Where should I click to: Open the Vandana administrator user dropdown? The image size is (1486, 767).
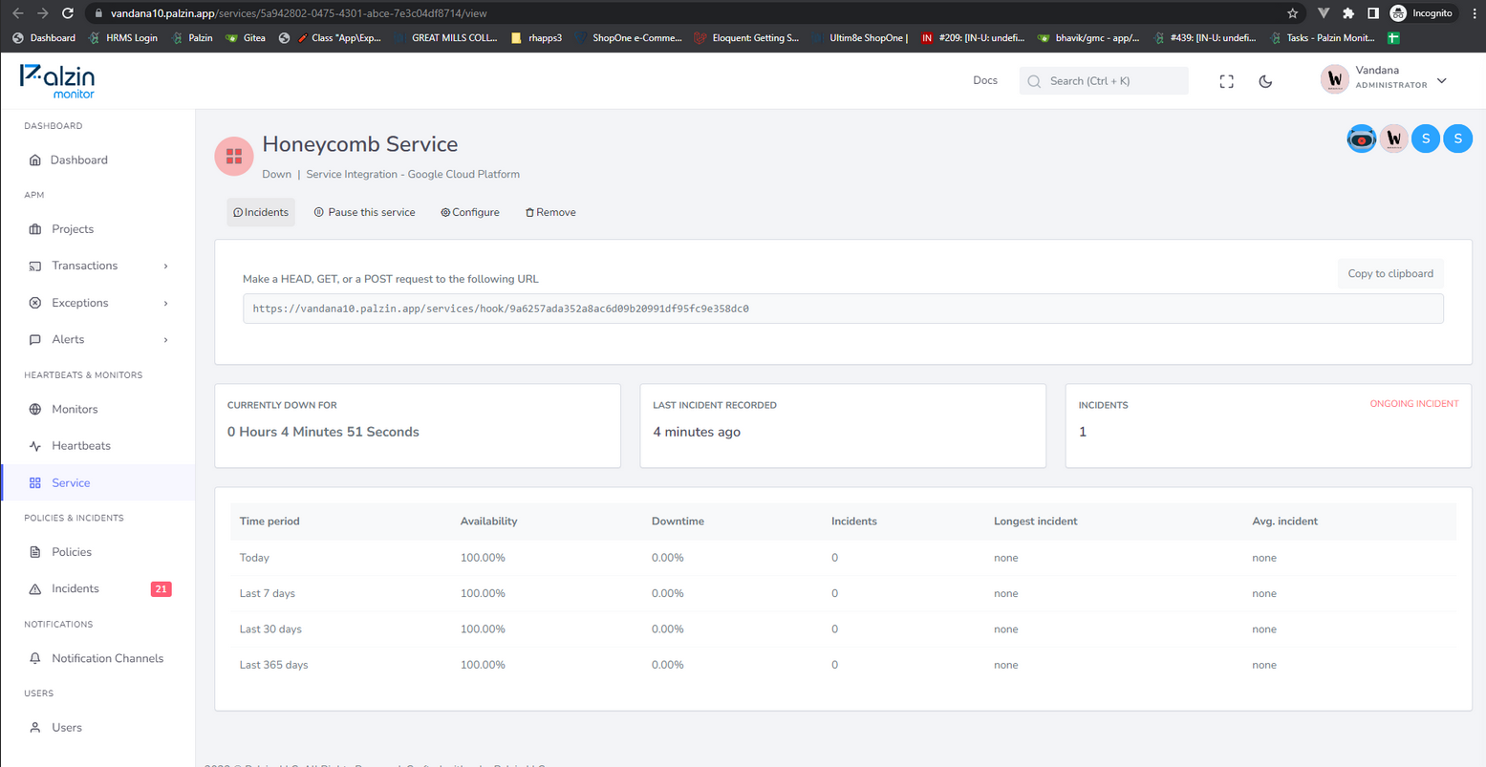(x=1384, y=80)
